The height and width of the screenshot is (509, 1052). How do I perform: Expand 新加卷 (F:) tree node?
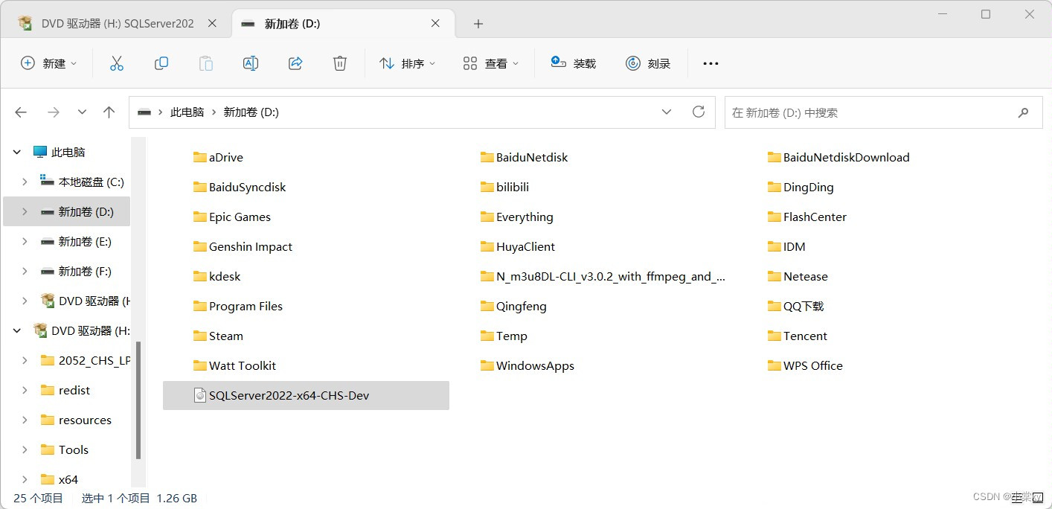click(x=25, y=271)
